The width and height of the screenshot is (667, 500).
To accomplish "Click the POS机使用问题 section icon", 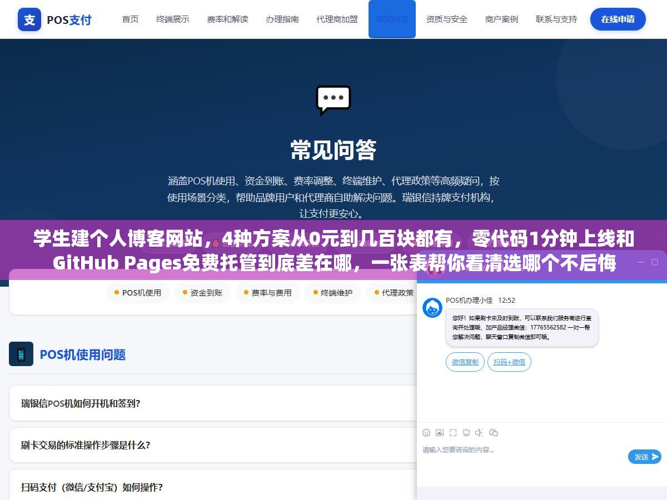I will click(21, 354).
